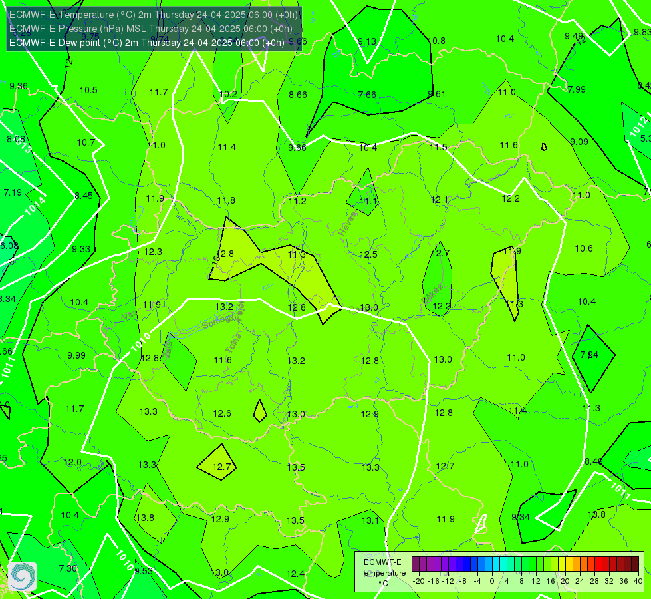Click the 10.6 grid value
Screen dimensions: 651x599
pos(584,248)
